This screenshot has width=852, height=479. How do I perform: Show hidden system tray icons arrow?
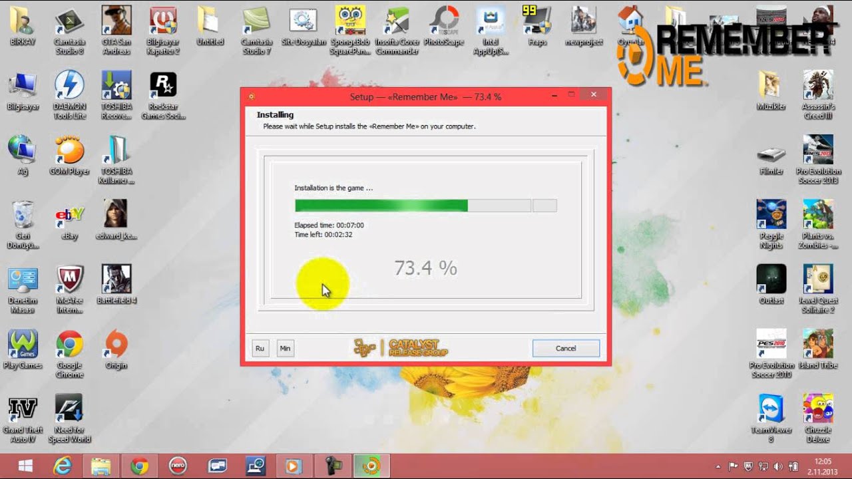[718, 466]
